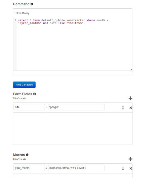The image size is (145, 178).
Task: Add a new macro with plus icon
Action: (x=130, y=159)
